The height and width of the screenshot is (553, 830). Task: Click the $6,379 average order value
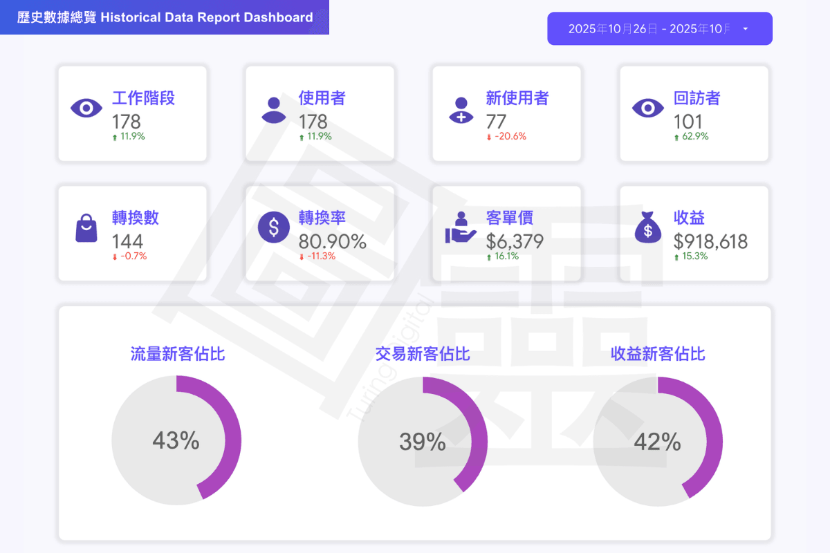pos(515,241)
